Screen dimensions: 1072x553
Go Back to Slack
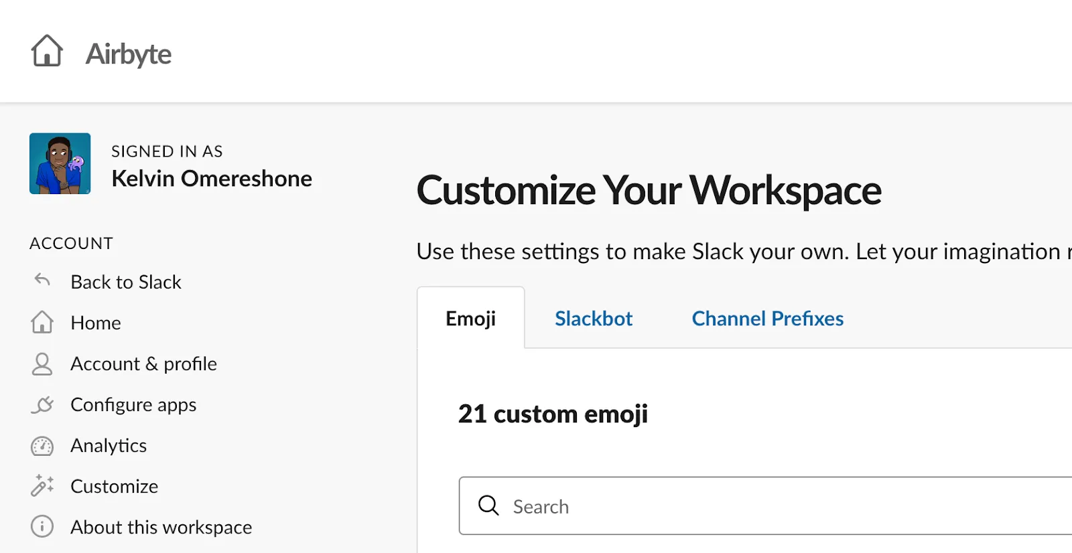click(x=126, y=282)
